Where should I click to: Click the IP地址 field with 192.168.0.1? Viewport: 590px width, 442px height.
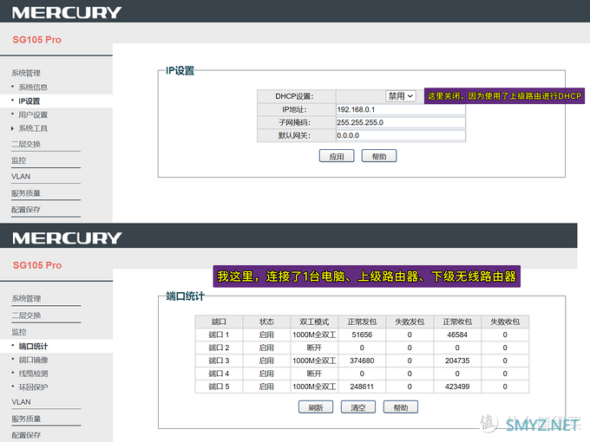[x=401, y=109]
